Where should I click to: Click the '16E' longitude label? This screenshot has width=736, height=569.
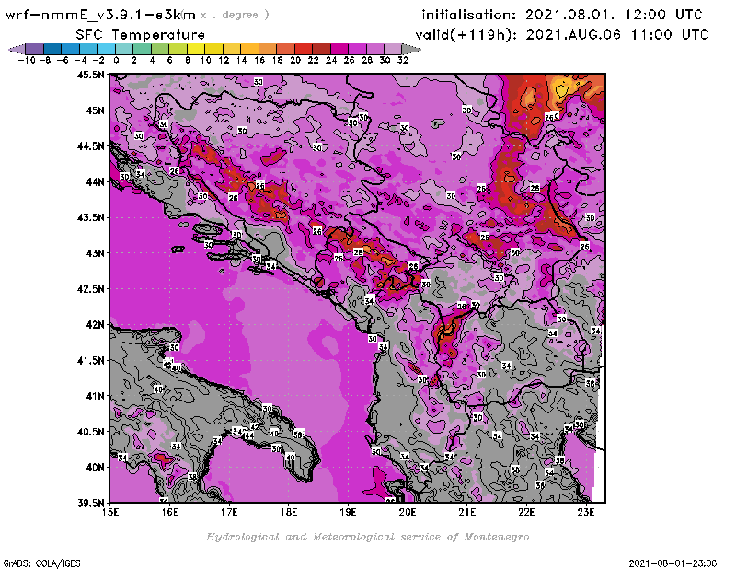170,512
